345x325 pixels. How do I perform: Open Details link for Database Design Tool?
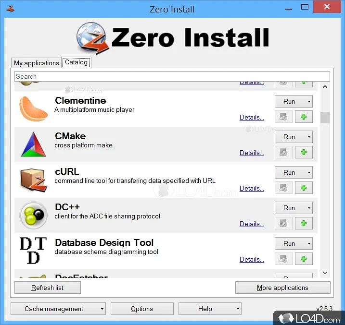coord(252,260)
